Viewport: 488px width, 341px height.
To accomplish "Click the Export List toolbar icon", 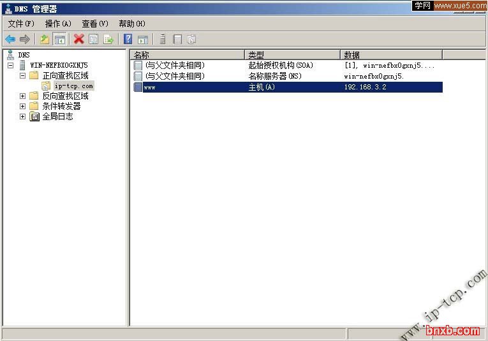I will pos(108,39).
